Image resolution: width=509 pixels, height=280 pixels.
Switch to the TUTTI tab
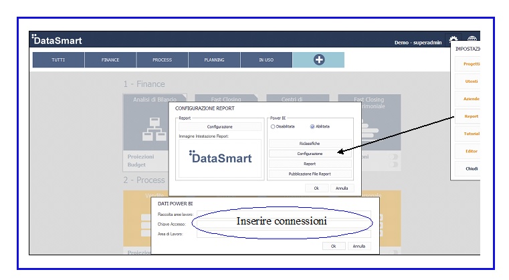(58, 59)
